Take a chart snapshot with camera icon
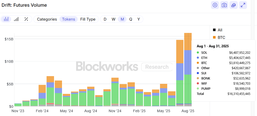This screenshot has height=116, width=257. pos(224,5)
